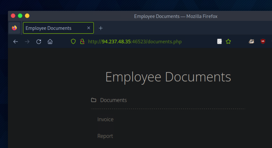
Task: Go back to the previous page
Action: pos(16,41)
